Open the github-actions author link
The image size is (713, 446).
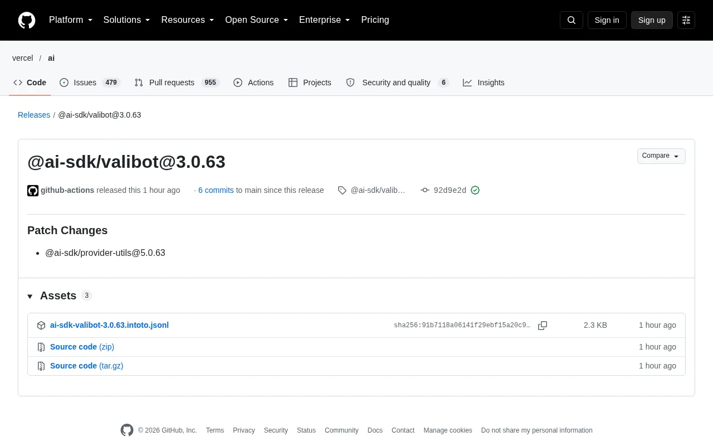click(x=67, y=190)
